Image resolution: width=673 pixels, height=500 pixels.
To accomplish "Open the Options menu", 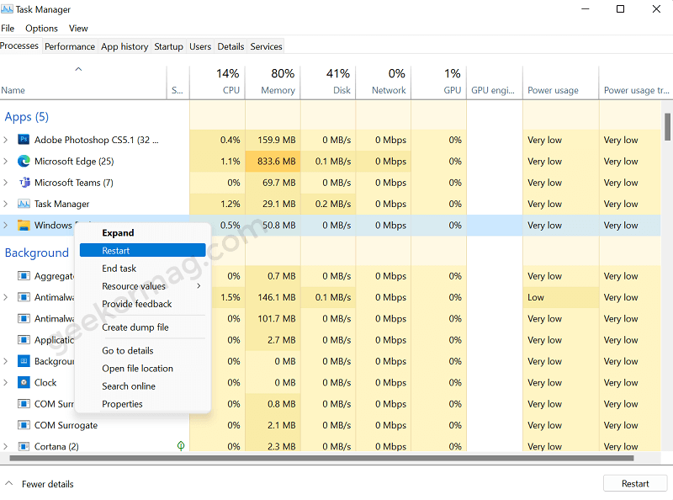I will tap(41, 29).
